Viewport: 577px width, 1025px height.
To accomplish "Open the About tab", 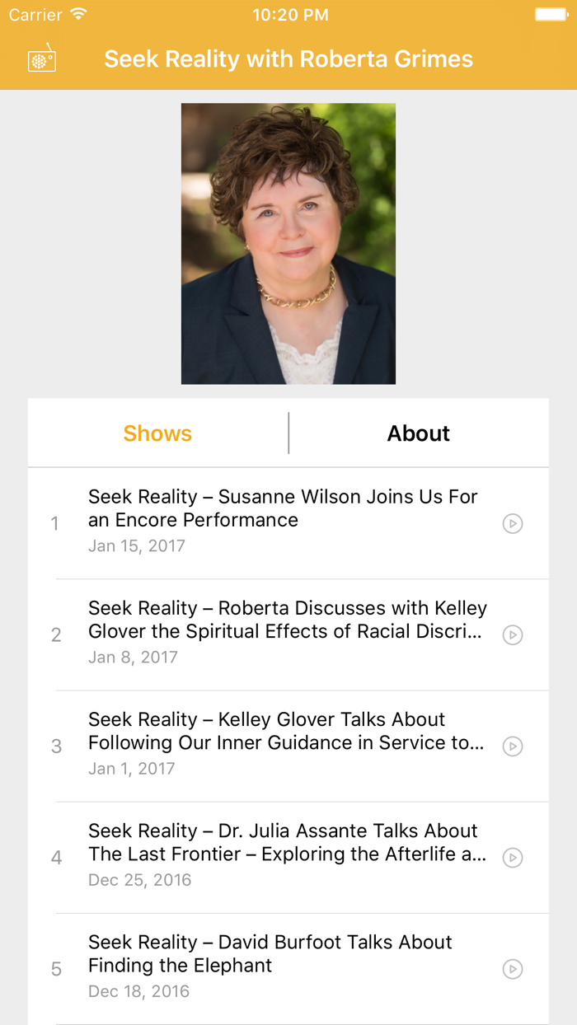I will click(x=418, y=433).
